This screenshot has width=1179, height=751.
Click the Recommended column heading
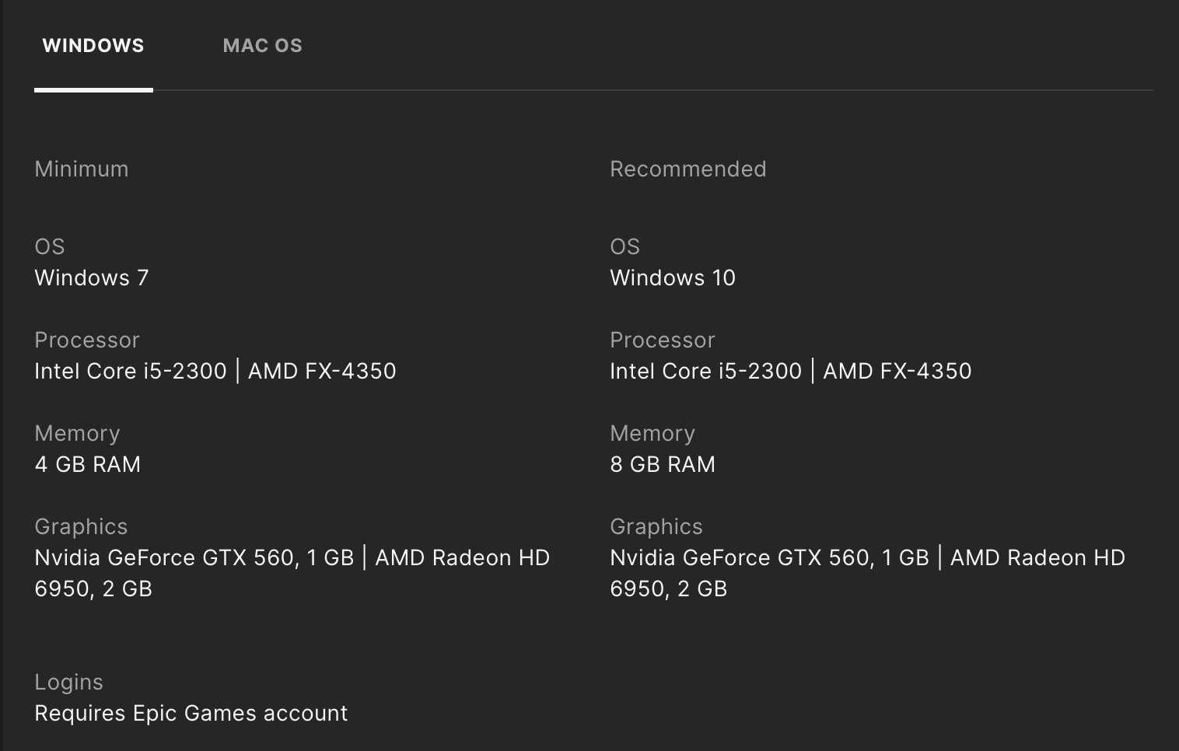[687, 169]
